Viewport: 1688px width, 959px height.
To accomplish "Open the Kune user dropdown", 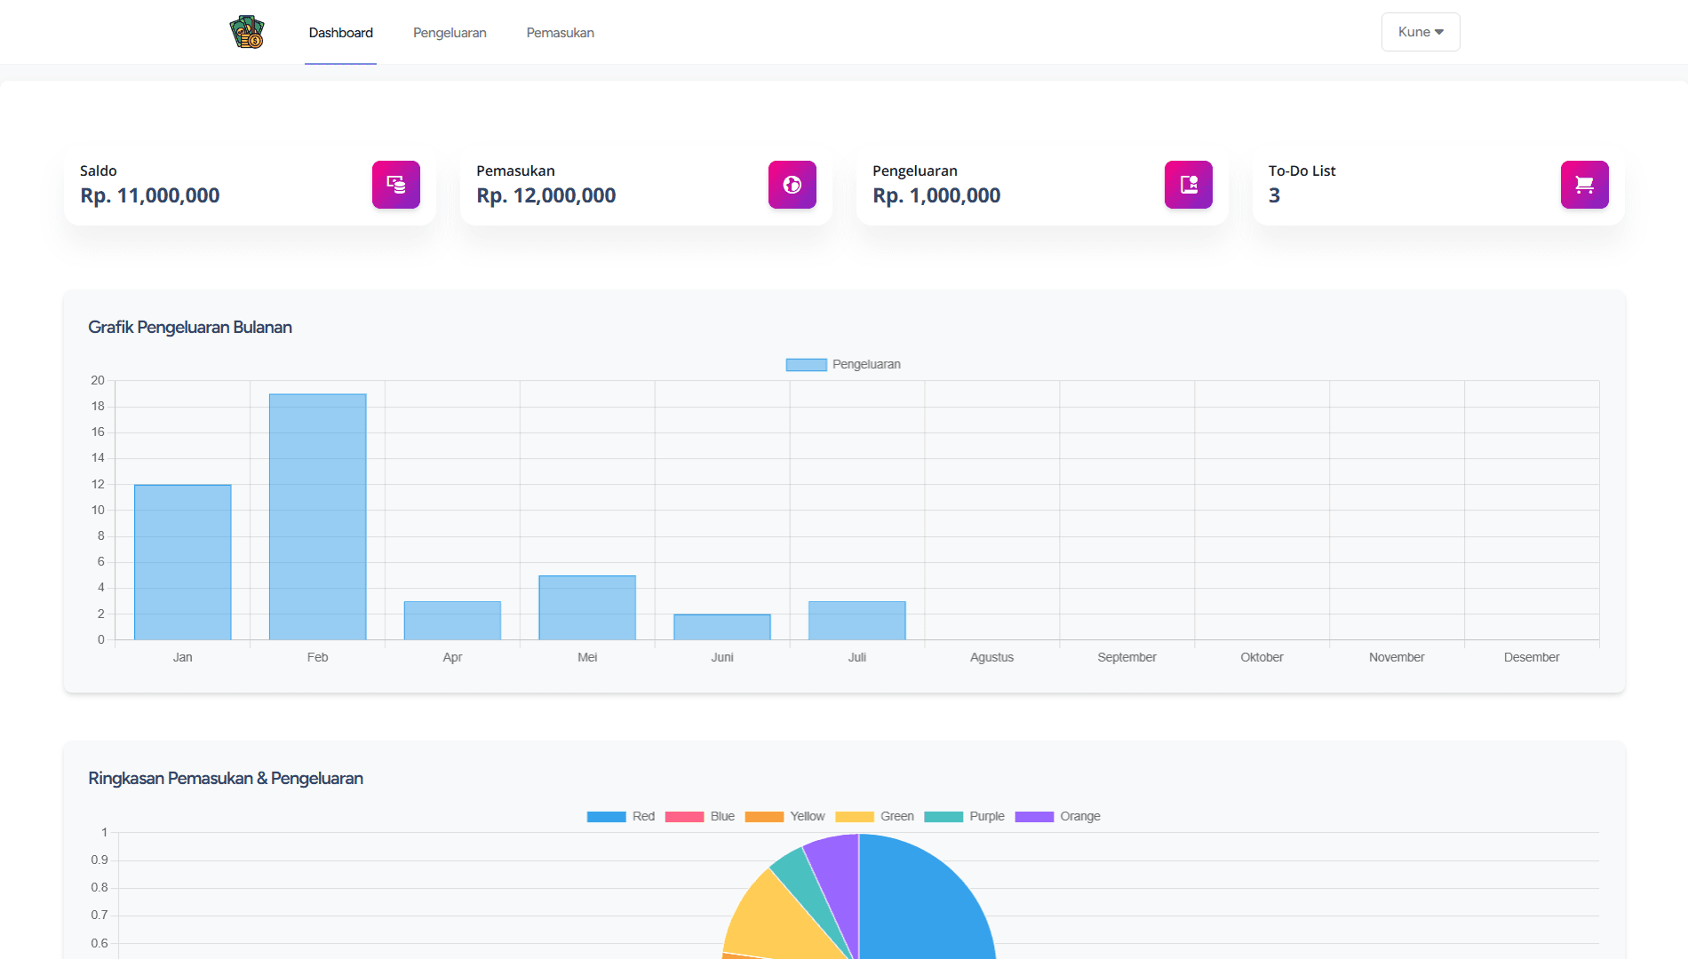I will point(1421,32).
